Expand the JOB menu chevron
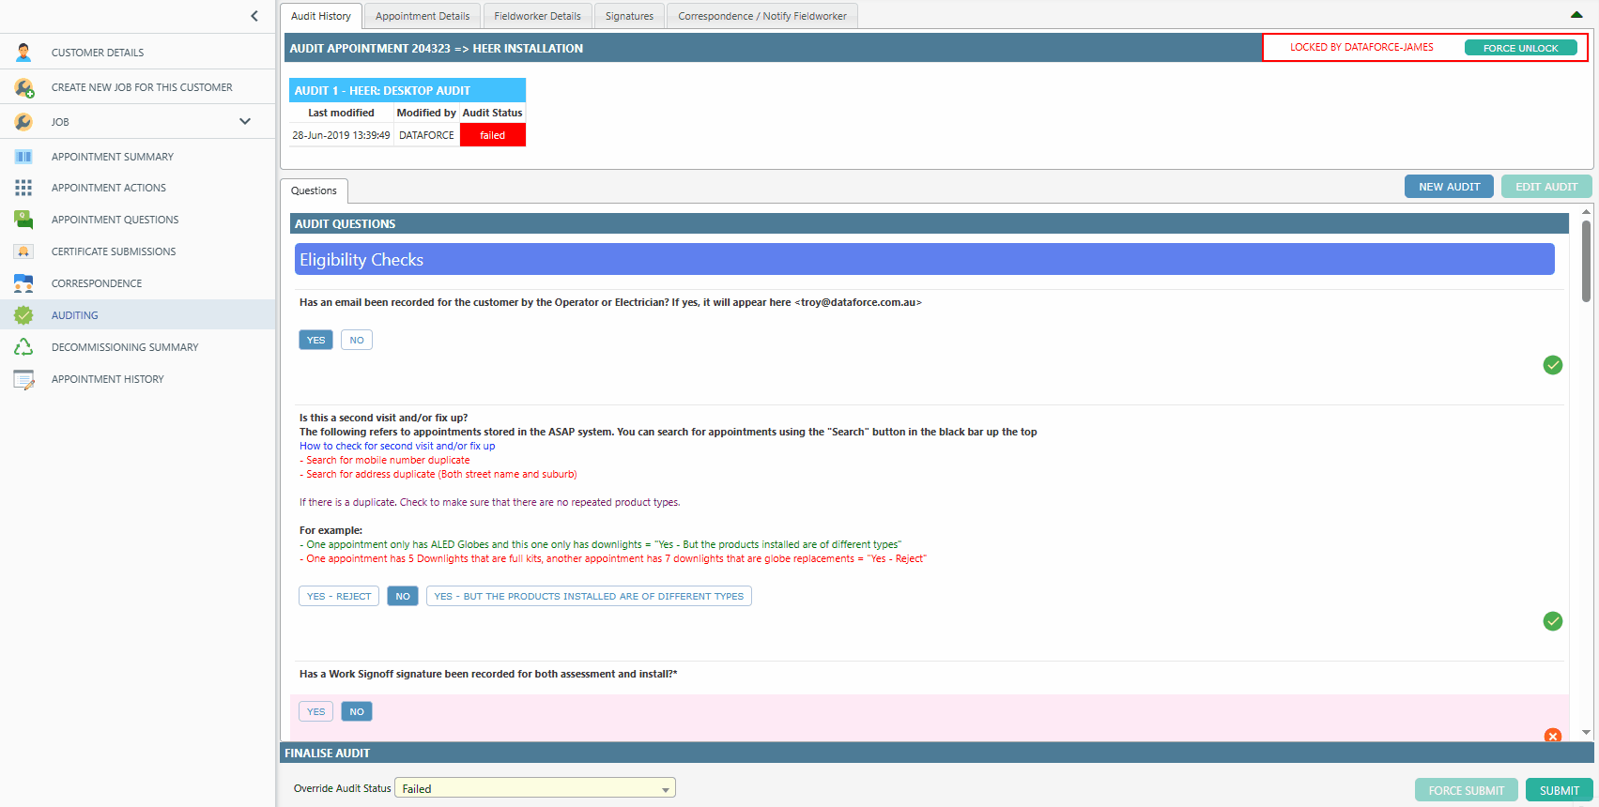This screenshot has width=1599, height=807. click(245, 121)
